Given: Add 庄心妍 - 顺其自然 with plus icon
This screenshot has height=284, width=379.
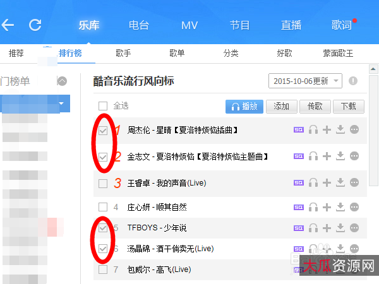Looking at the screenshot, I should click(327, 207).
